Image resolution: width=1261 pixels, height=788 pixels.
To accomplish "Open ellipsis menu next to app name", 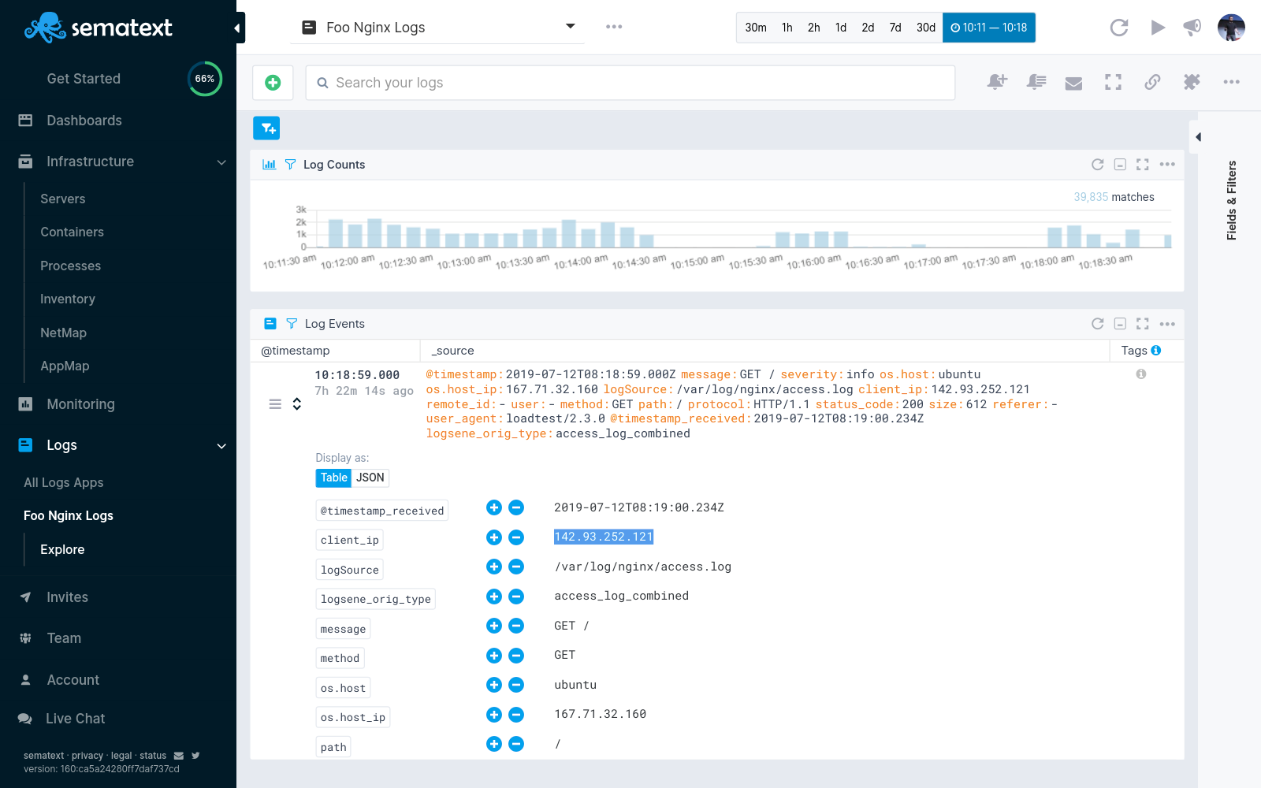I will [614, 27].
